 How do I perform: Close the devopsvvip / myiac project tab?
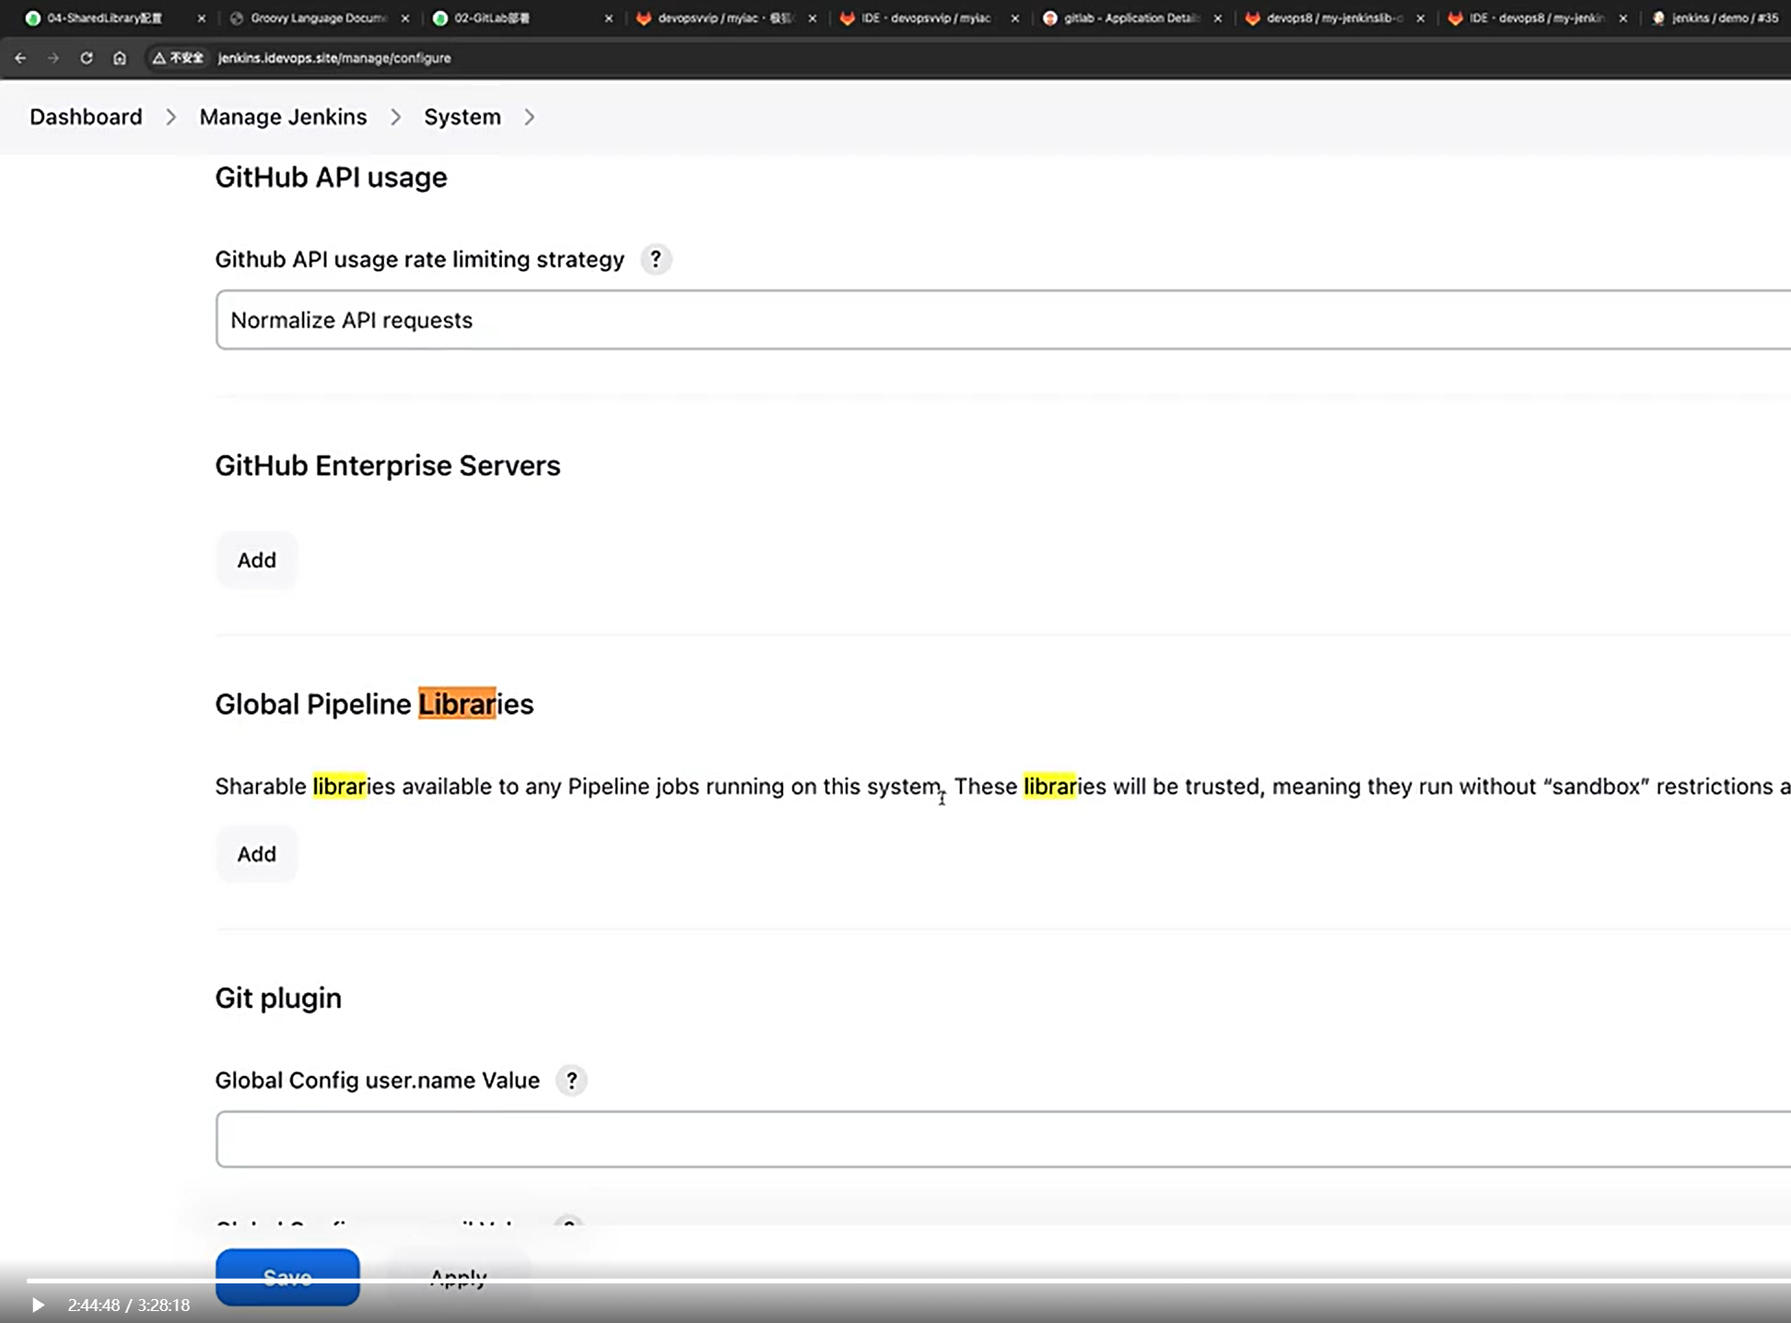pyautogui.click(x=812, y=18)
